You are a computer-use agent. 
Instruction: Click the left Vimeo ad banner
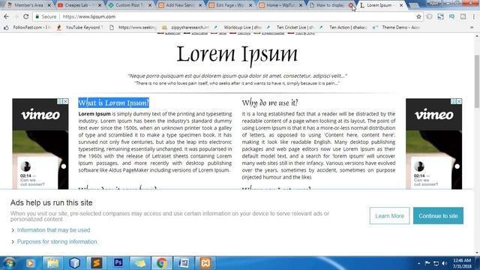pyautogui.click(x=40, y=144)
